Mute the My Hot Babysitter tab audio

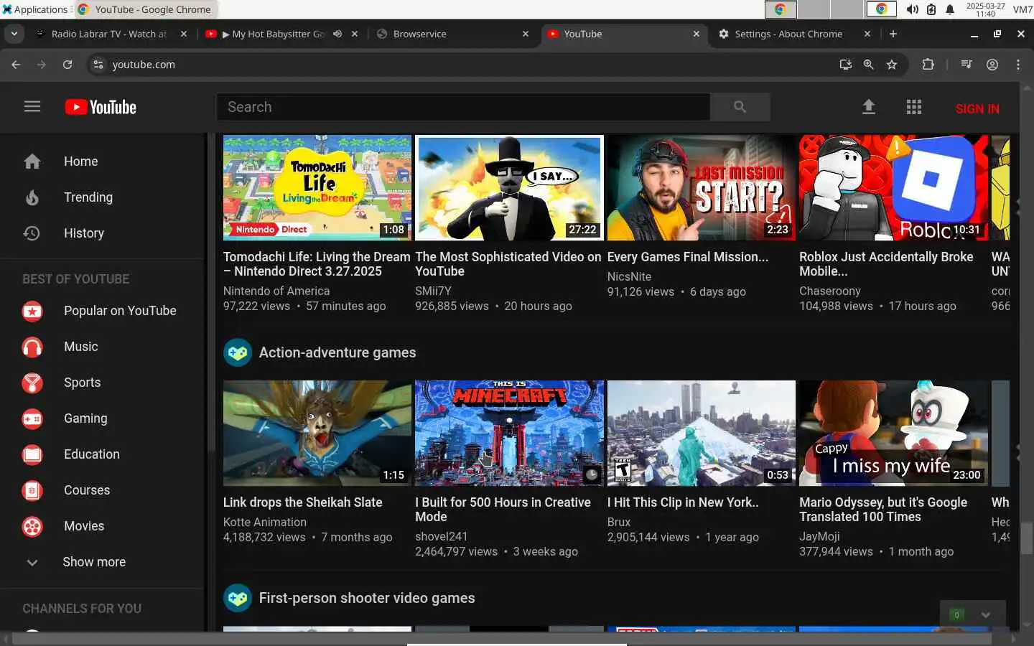coord(337,34)
